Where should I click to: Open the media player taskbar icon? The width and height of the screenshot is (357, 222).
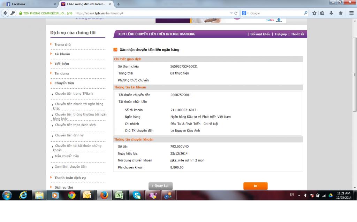click(x=55, y=196)
